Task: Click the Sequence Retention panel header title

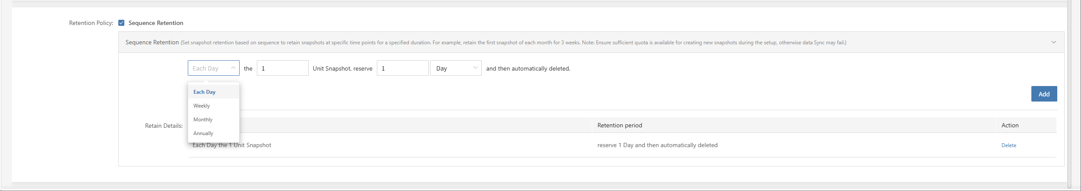Action: [152, 42]
